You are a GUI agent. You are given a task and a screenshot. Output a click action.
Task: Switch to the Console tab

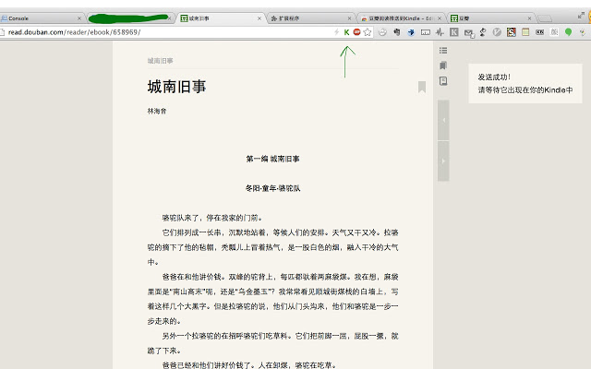41,18
